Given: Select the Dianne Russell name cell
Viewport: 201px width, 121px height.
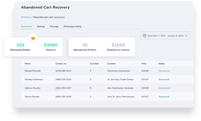Looking at the screenshot, I should tap(32, 97).
